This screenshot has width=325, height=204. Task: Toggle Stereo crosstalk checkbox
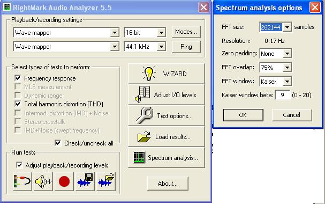click(x=18, y=121)
